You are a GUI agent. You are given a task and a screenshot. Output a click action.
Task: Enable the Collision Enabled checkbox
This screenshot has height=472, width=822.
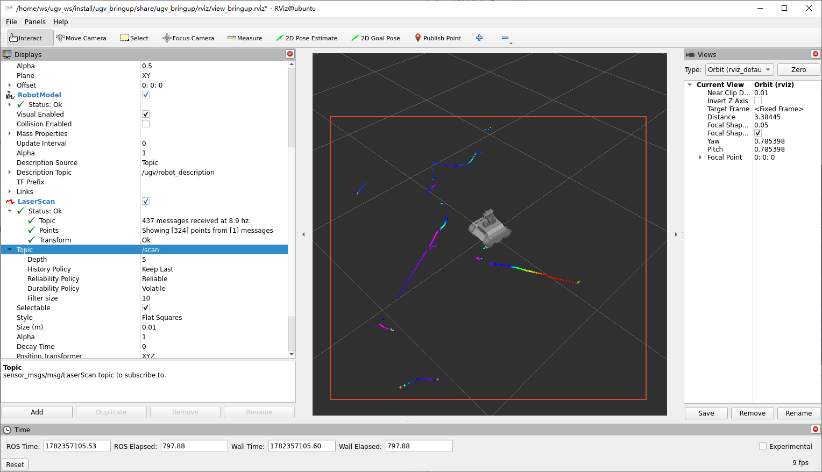(146, 124)
